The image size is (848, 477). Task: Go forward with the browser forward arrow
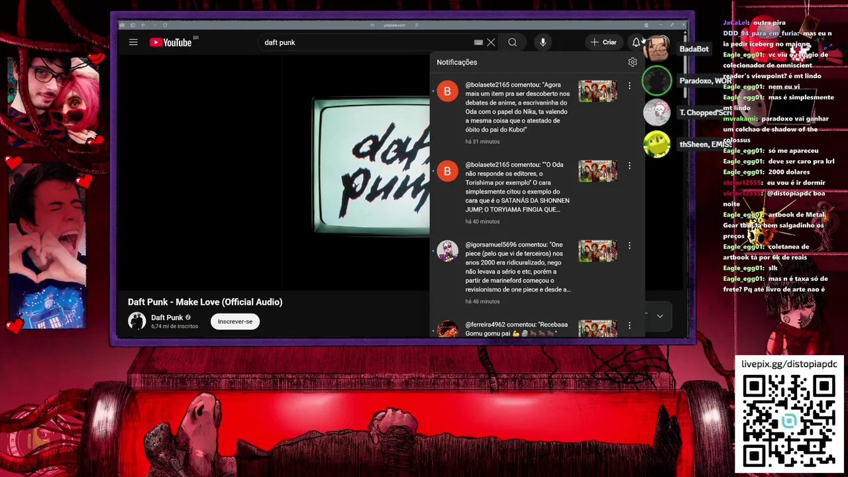pos(154,25)
